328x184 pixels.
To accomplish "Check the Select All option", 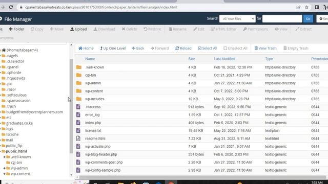I will 207,48.
